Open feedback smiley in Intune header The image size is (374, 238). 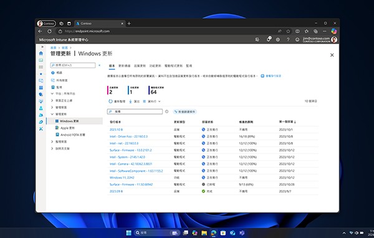(x=297, y=40)
